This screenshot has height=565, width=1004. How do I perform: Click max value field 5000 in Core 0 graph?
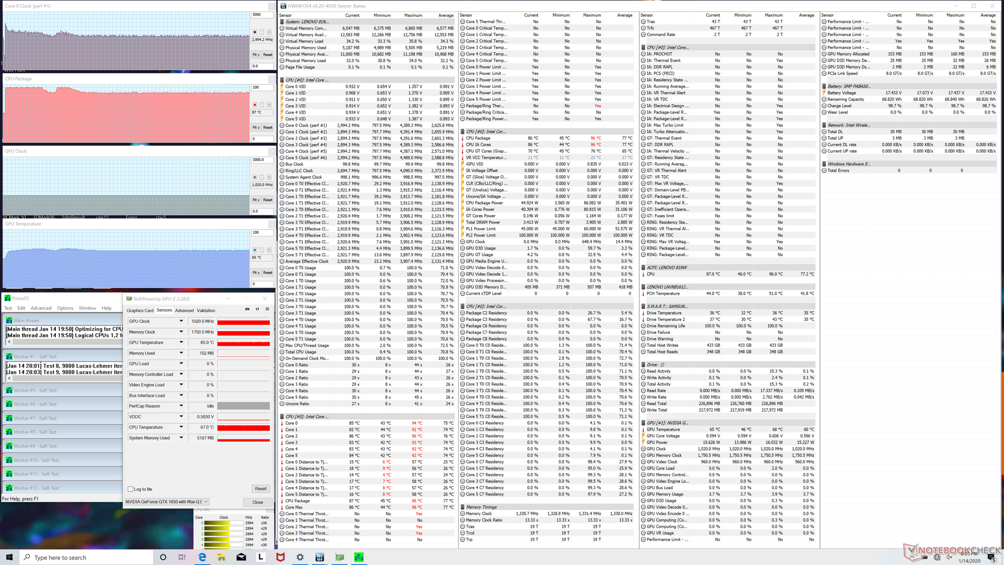pos(262,15)
